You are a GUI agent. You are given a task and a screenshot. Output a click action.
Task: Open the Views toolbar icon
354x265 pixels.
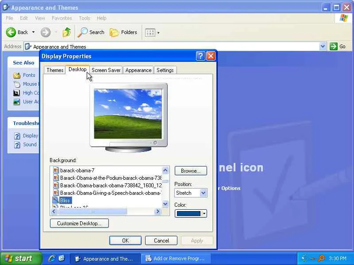150,32
